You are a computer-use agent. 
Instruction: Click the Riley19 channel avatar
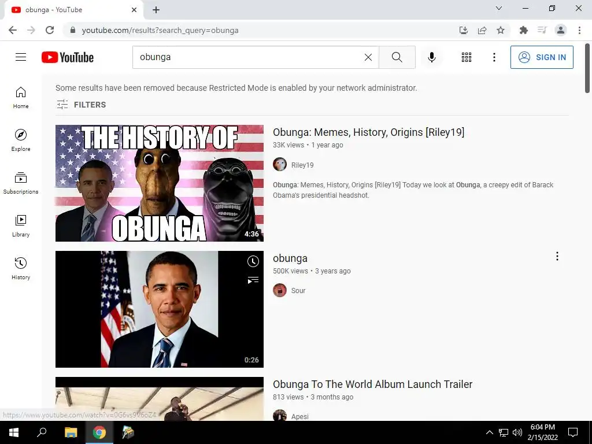(280, 165)
